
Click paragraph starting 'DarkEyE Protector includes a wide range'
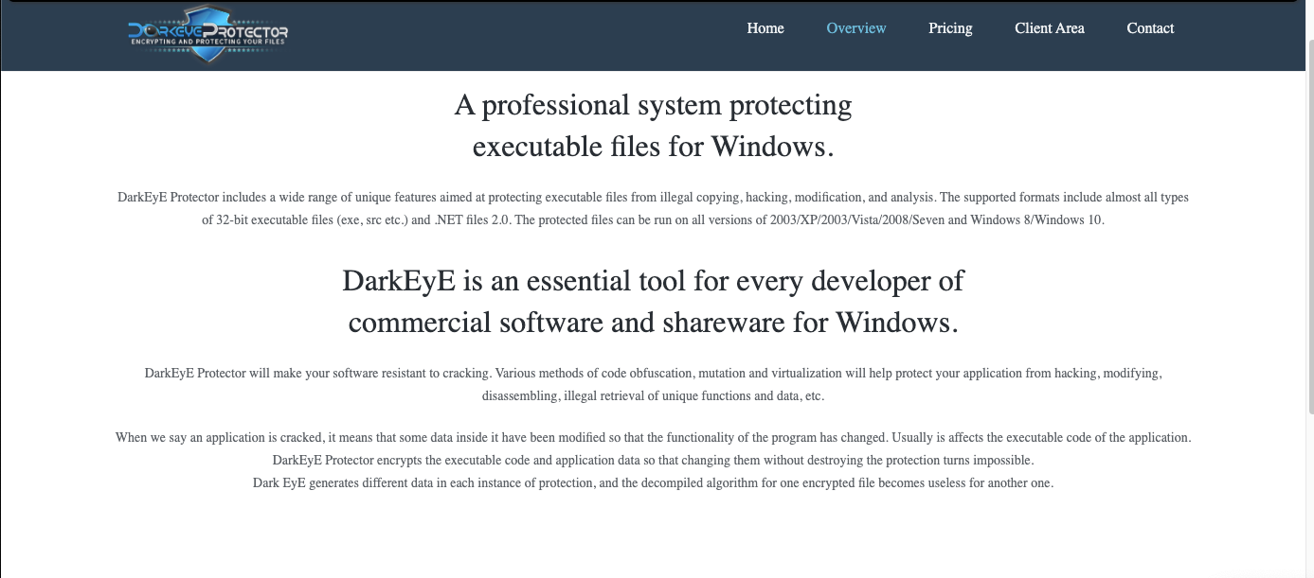(653, 209)
